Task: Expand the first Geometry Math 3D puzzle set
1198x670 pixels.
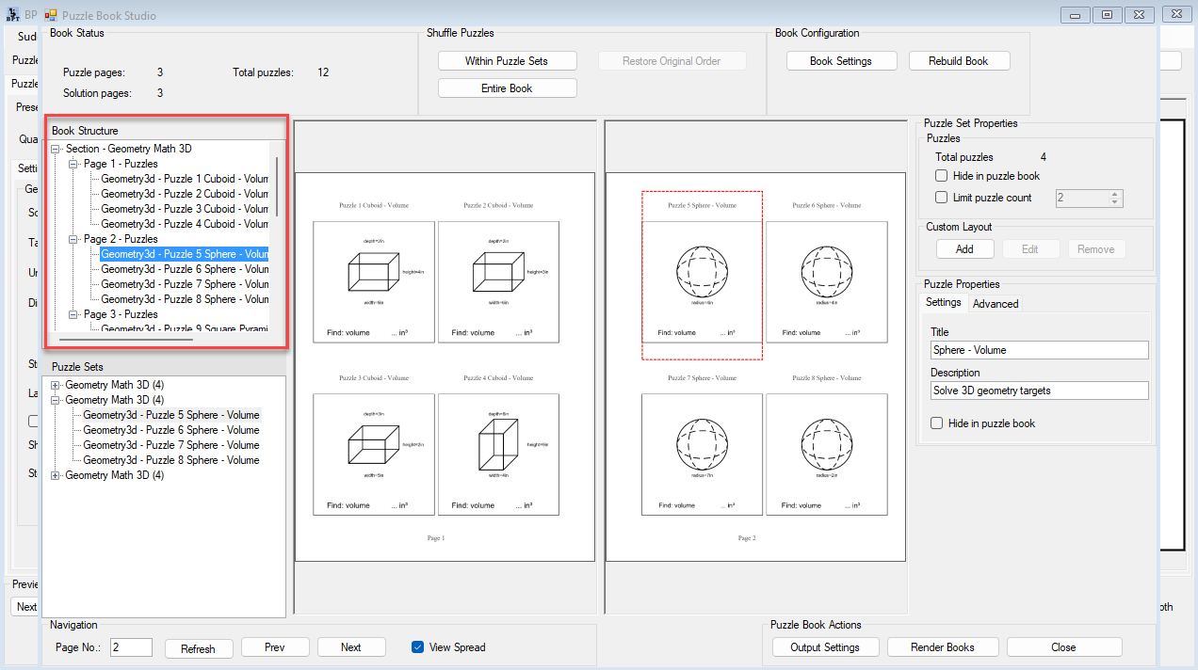Action: pyautogui.click(x=56, y=385)
